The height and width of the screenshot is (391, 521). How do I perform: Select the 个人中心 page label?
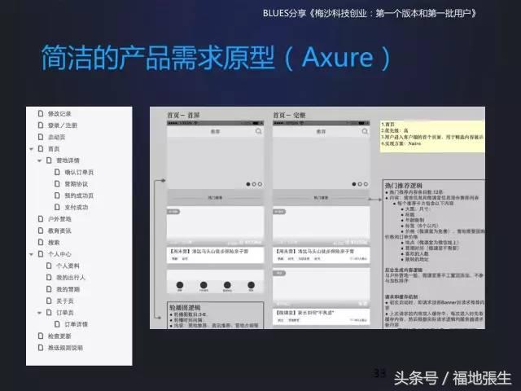click(x=59, y=254)
